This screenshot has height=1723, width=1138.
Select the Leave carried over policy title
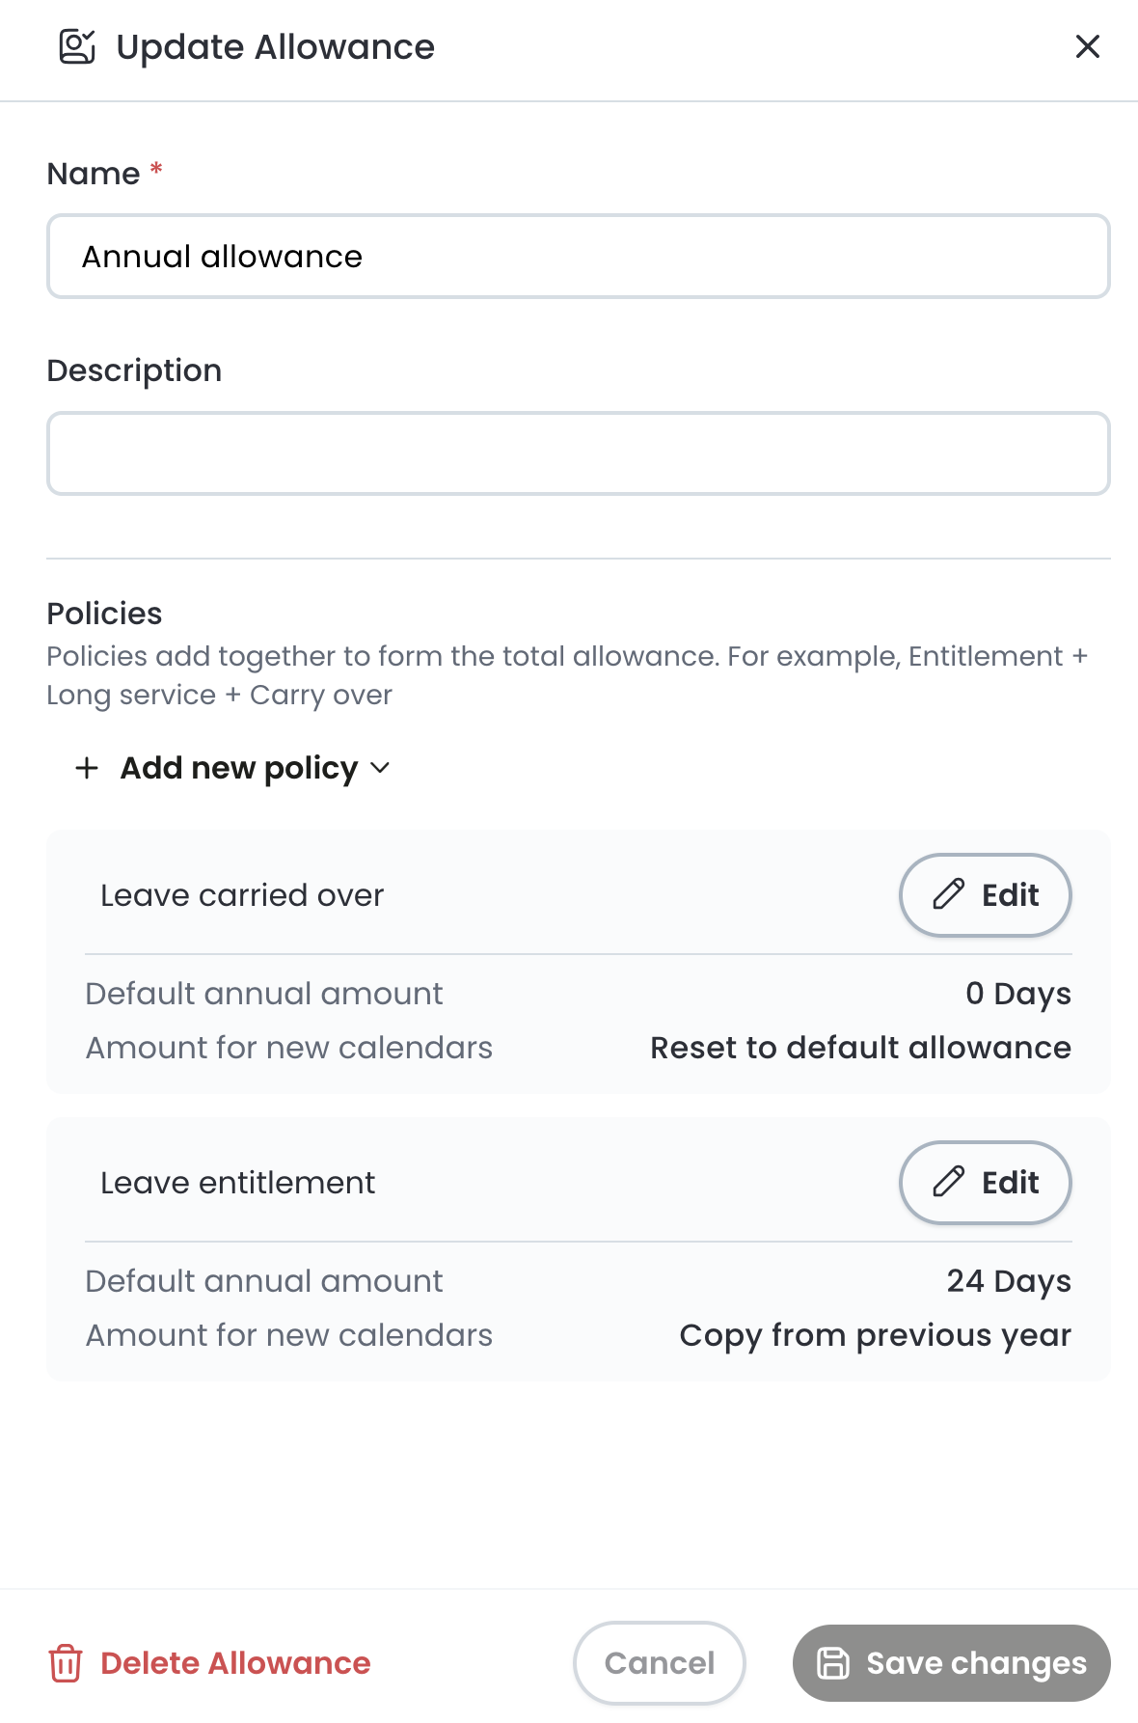pos(242,895)
